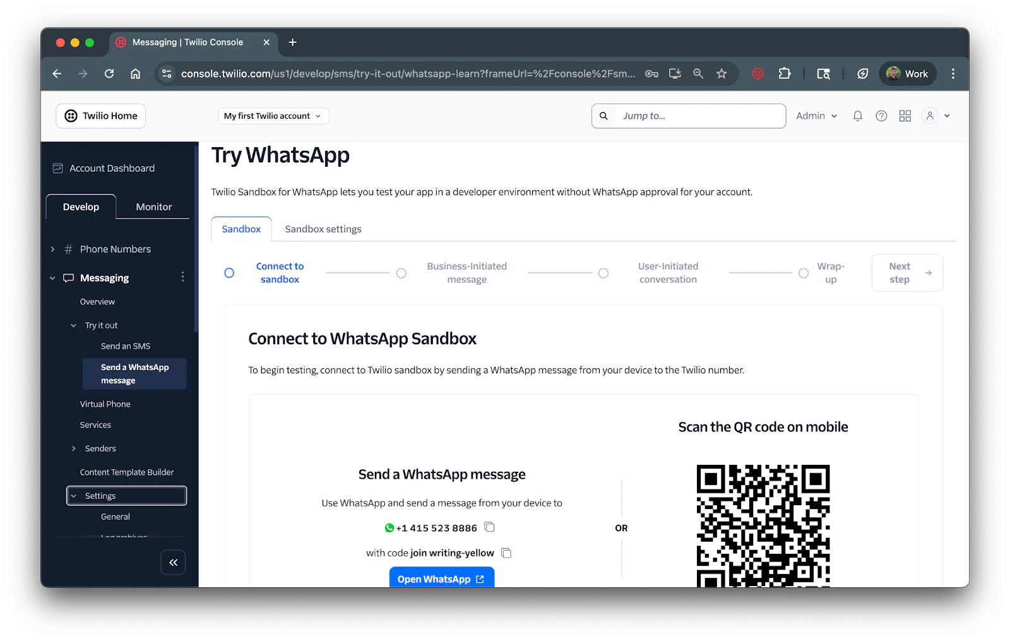Select the Business-Initiated message step circle
The height and width of the screenshot is (641, 1010).
pos(401,272)
